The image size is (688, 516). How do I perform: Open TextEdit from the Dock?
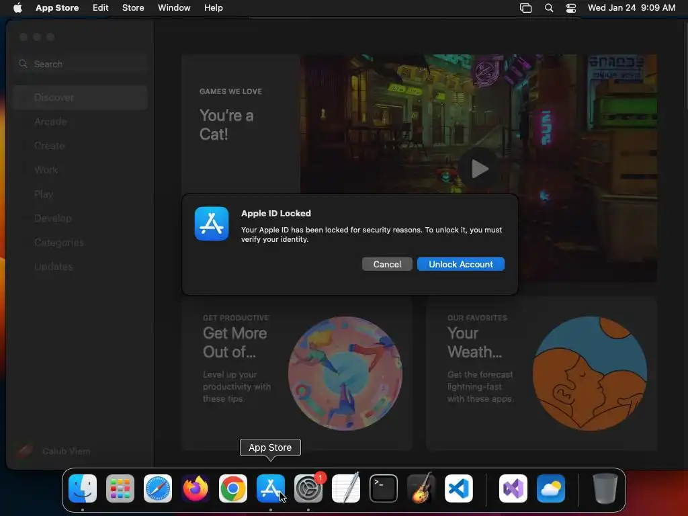point(346,488)
